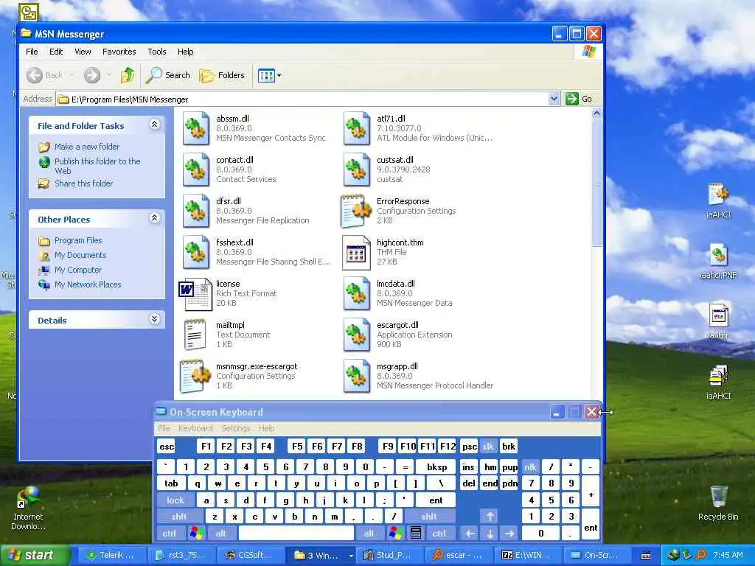Select the msnmsgr.exe-escargot config icon

pyautogui.click(x=195, y=377)
